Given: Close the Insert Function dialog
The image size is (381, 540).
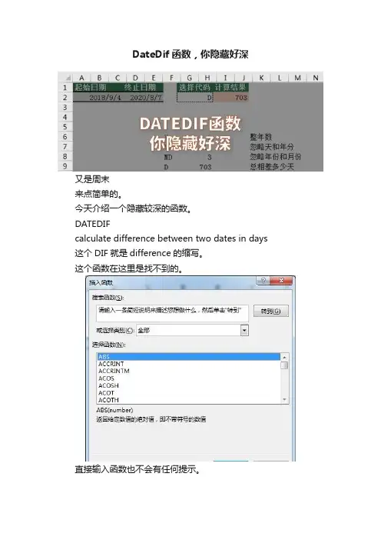Looking at the screenshot, I should (282, 280).
